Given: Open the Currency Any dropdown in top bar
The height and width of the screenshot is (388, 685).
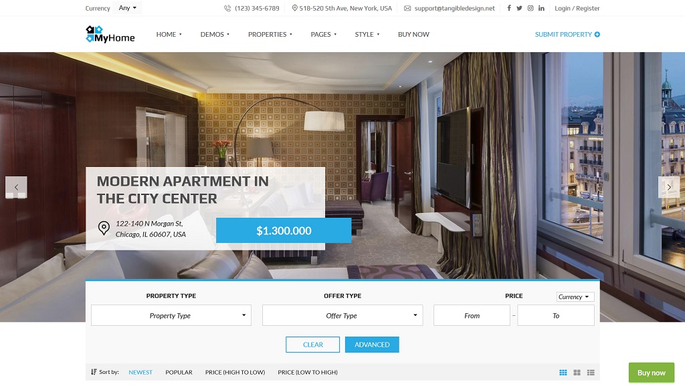Looking at the screenshot, I should coord(127,8).
